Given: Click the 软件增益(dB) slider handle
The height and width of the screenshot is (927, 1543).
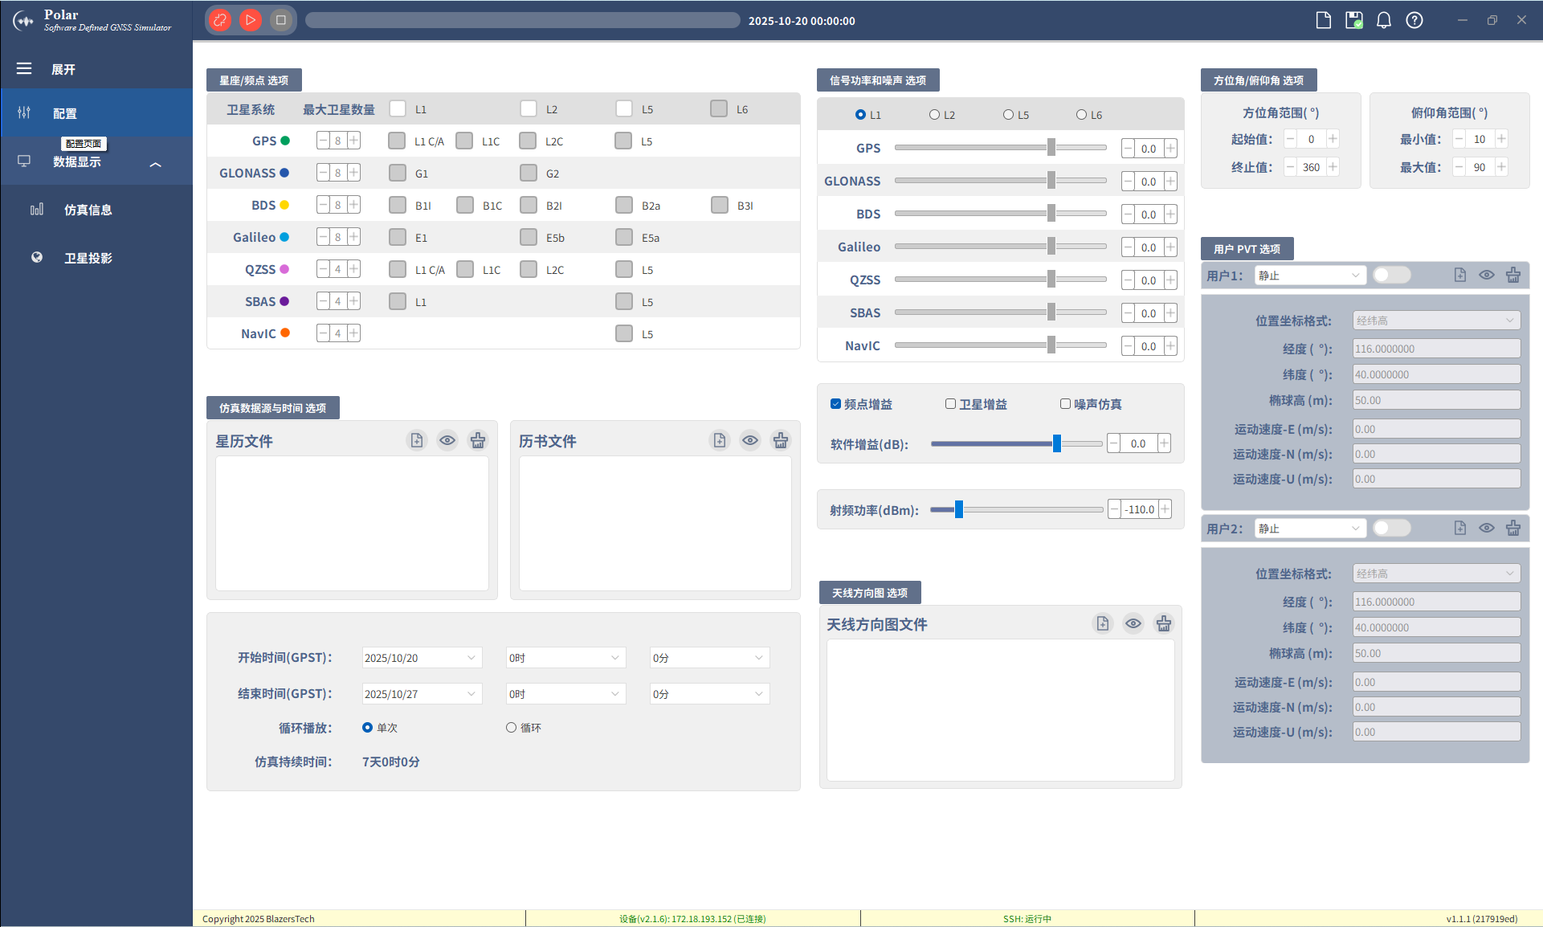Looking at the screenshot, I should (x=1057, y=443).
